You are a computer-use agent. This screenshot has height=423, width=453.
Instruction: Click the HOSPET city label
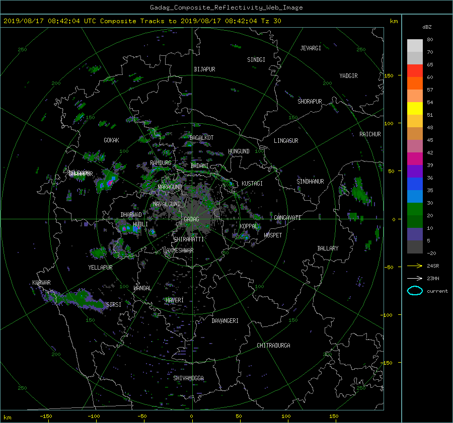(273, 235)
